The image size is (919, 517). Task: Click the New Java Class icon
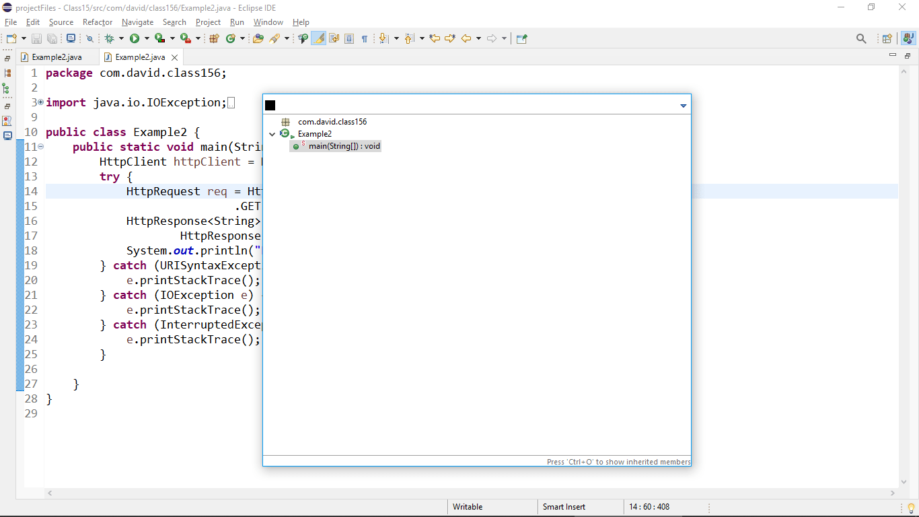[x=231, y=38]
